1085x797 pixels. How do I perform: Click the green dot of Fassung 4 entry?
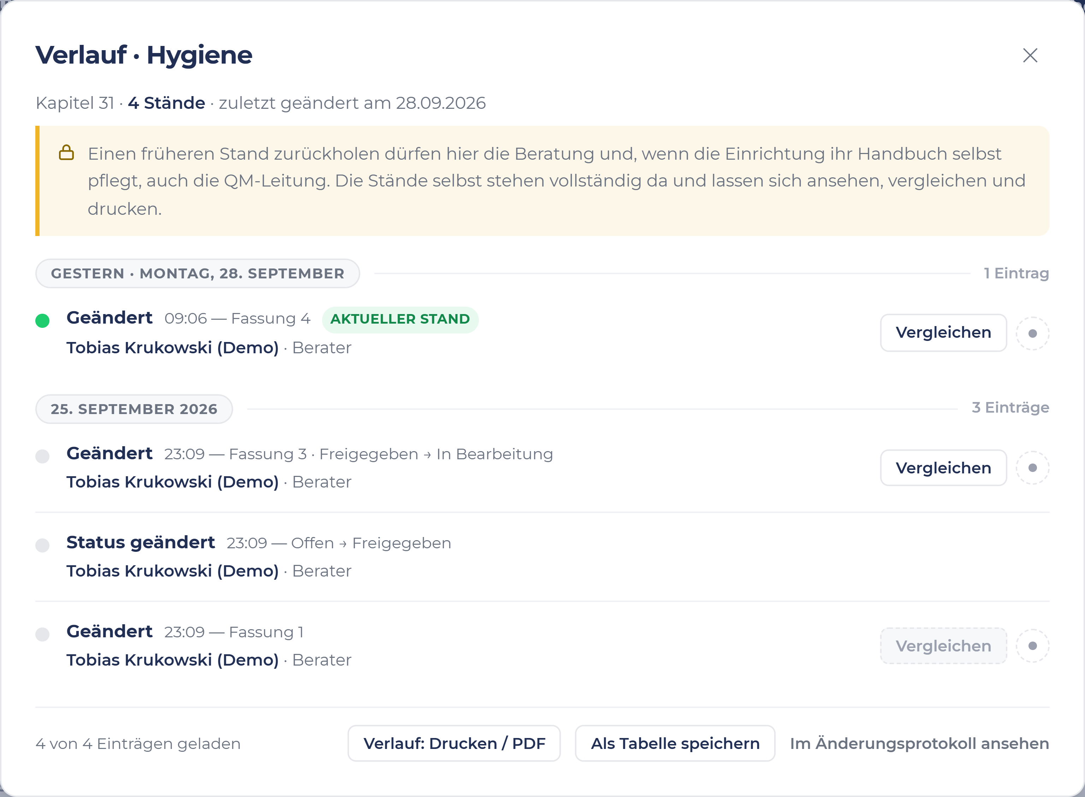[x=42, y=321]
